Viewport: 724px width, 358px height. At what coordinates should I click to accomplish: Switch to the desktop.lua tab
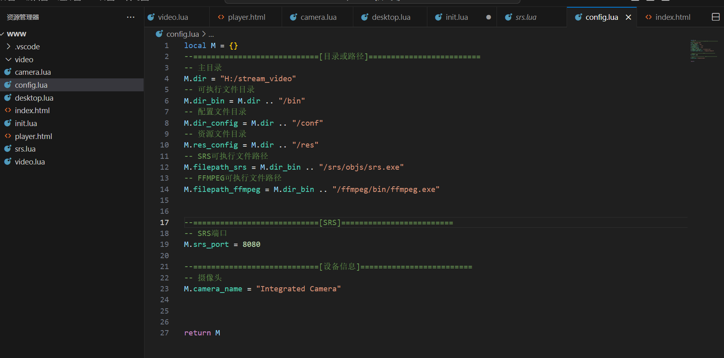pyautogui.click(x=390, y=17)
